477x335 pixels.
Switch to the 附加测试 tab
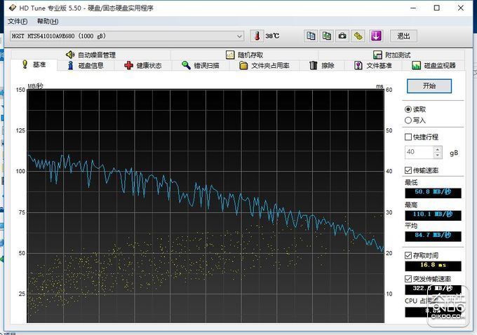[x=392, y=55]
